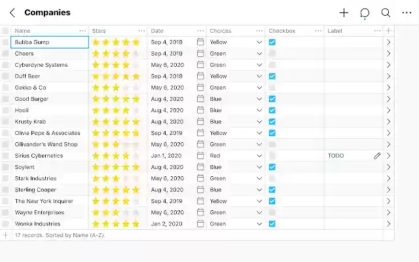The height and width of the screenshot is (262, 419).
Task: Check the Cheers checkbox
Action: click(272, 54)
